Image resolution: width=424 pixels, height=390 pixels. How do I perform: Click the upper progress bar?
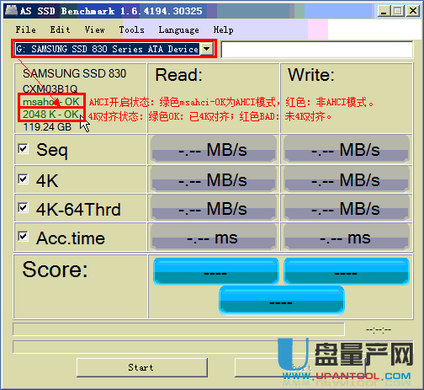click(178, 329)
